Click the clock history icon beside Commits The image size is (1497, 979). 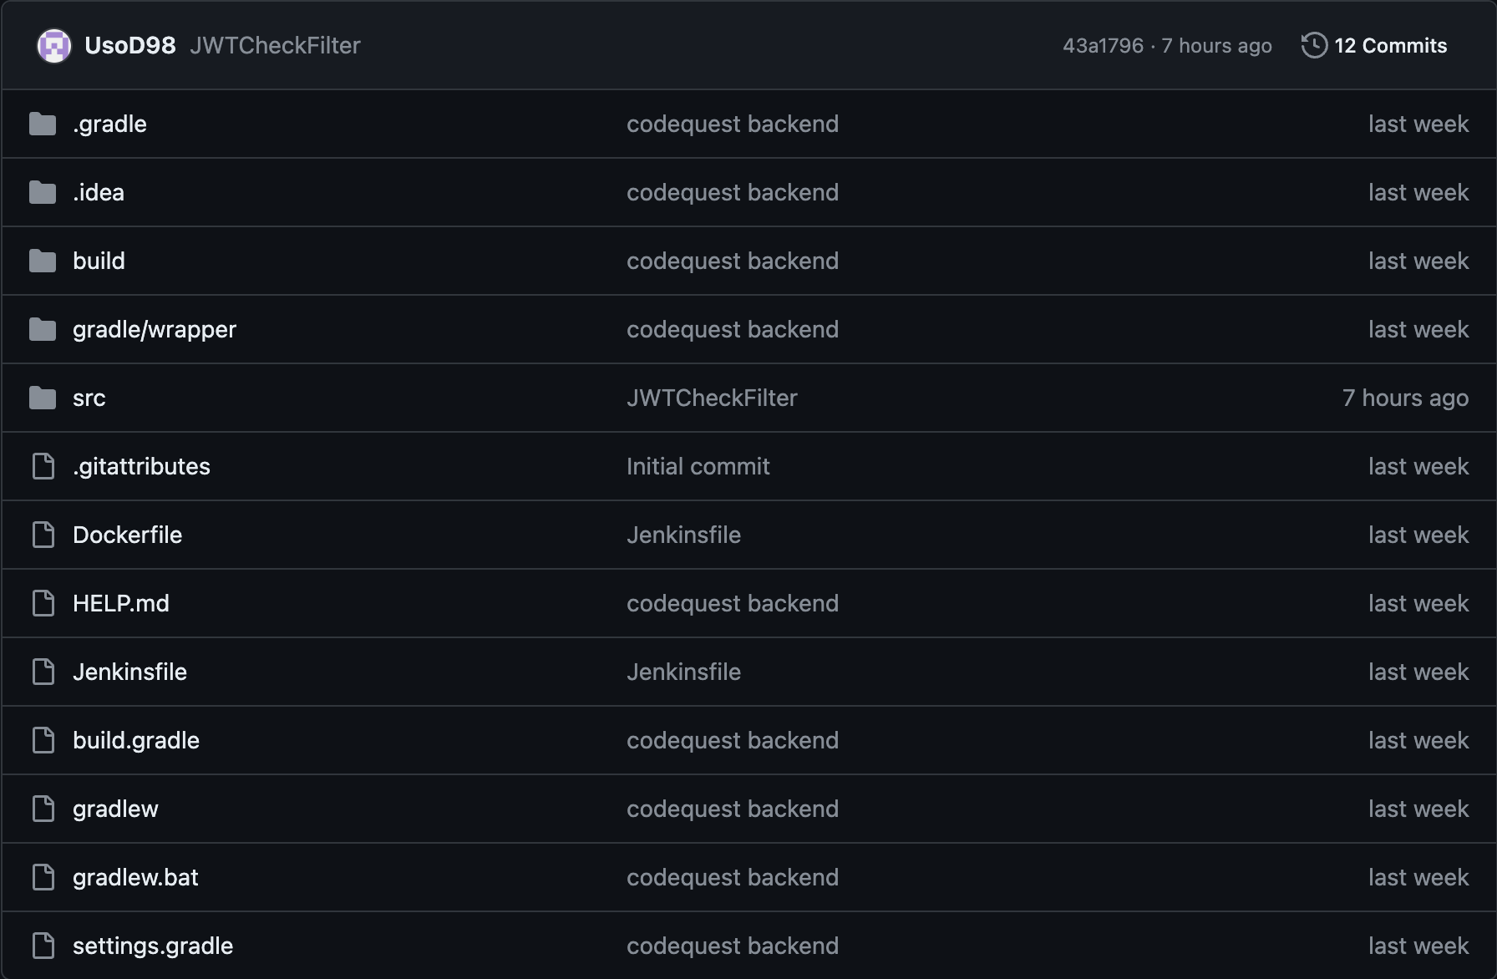coord(1313,45)
